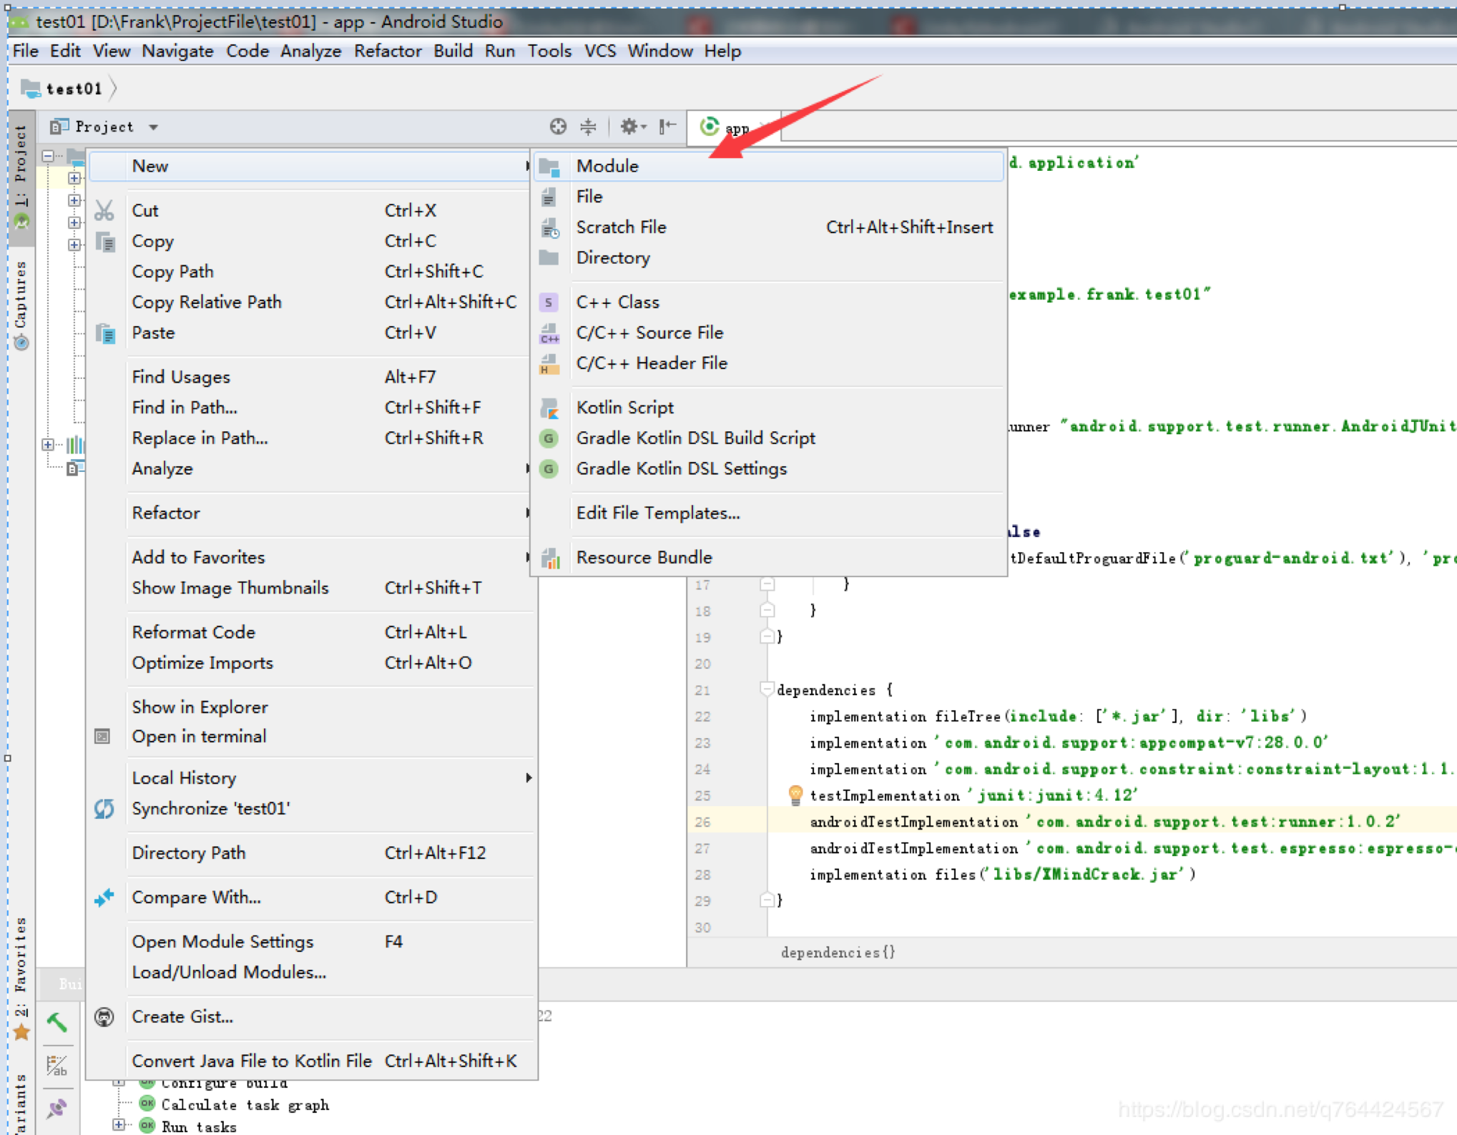
Task: Click the Scratch File icon
Action: (x=549, y=228)
